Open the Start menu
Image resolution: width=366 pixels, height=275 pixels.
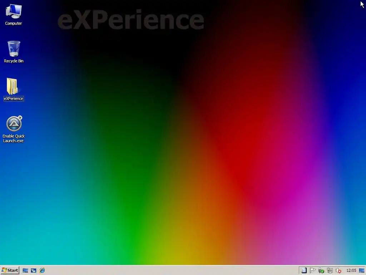pos(10,270)
